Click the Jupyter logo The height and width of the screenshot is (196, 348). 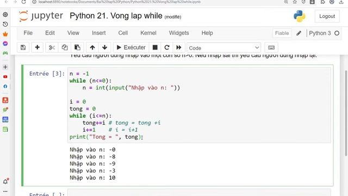coord(41,16)
